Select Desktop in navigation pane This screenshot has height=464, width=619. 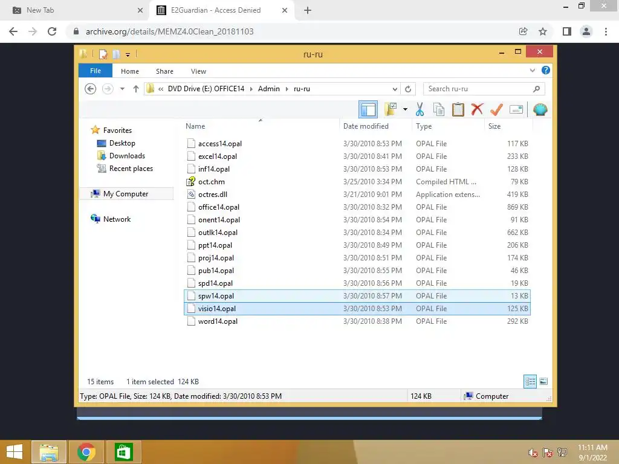(122, 143)
